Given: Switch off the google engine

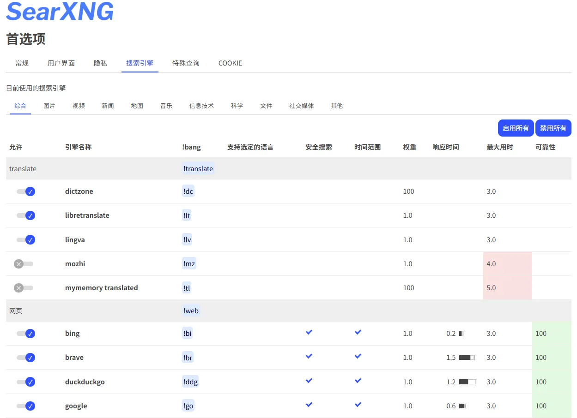Looking at the screenshot, I should pyautogui.click(x=26, y=406).
